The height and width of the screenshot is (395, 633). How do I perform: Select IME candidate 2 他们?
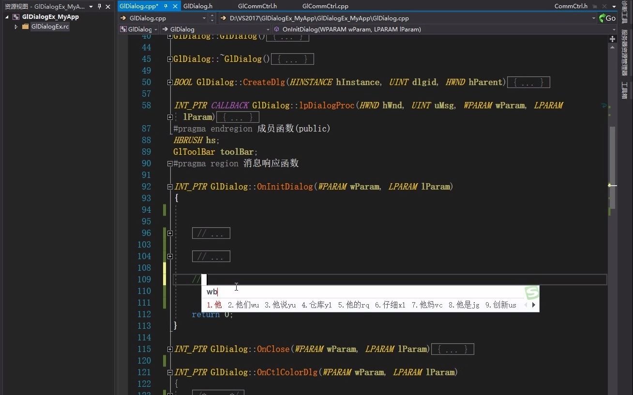(x=243, y=305)
